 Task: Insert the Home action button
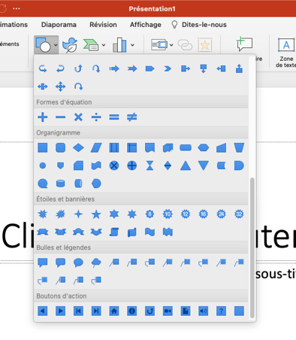pyautogui.click(x=114, y=311)
